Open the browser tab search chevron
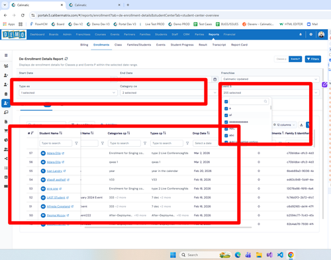The width and height of the screenshot is (331, 260). pos(5,5)
